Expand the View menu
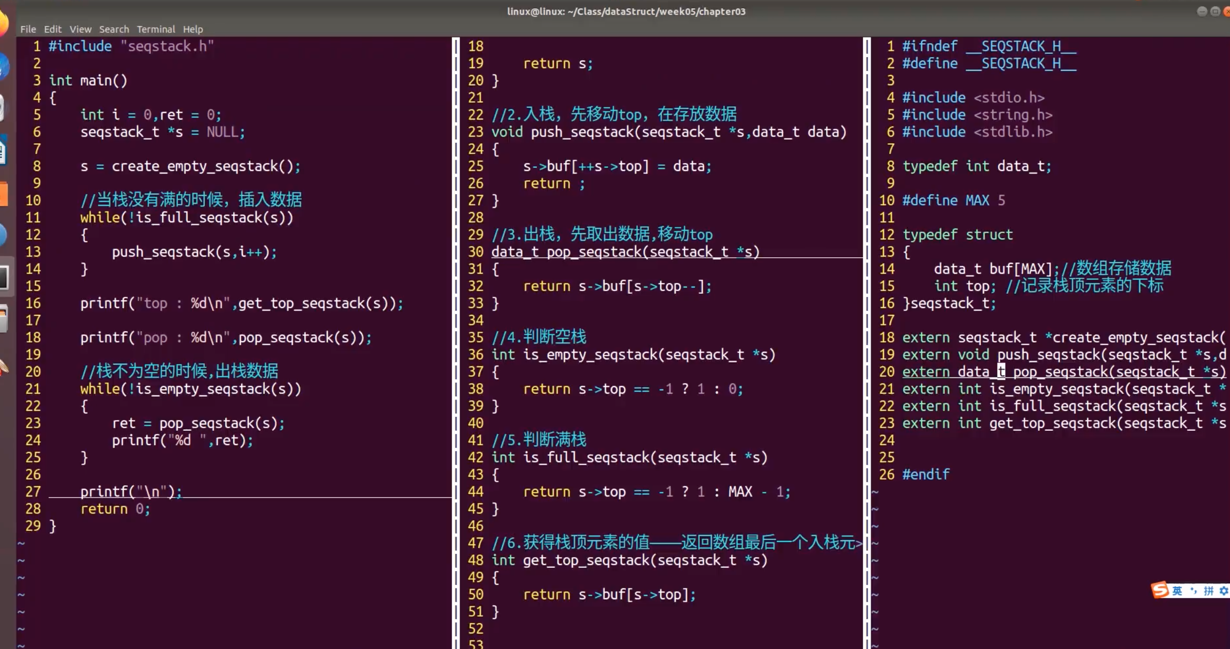The height and width of the screenshot is (649, 1230). pos(80,29)
